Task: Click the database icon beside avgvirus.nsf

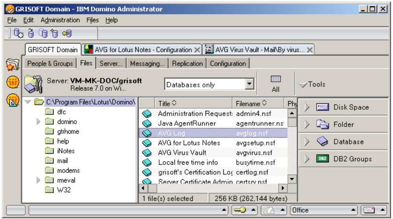Action: click(146, 153)
